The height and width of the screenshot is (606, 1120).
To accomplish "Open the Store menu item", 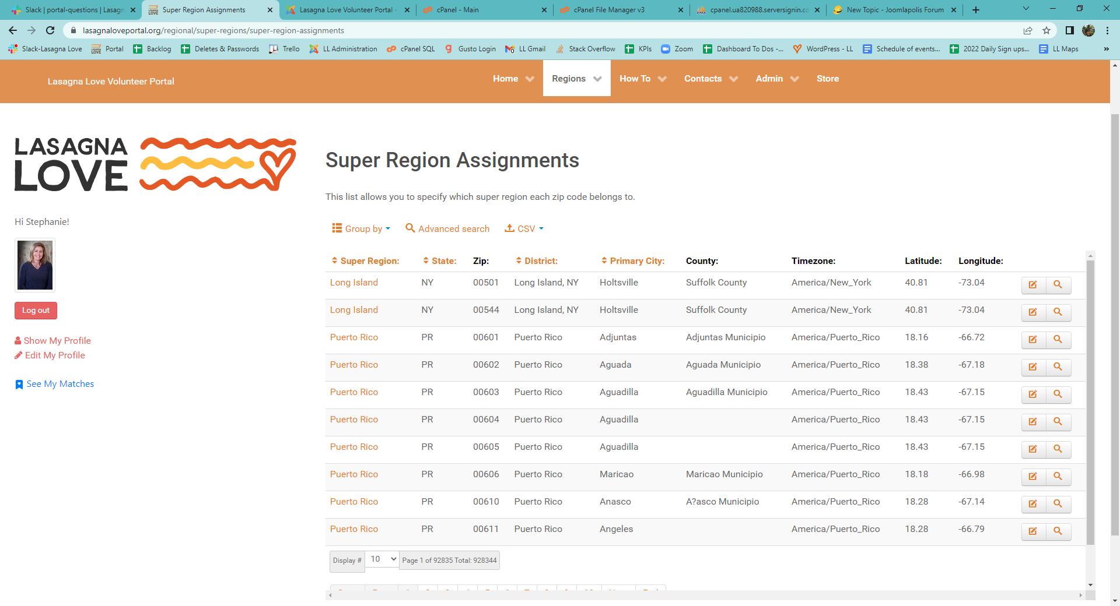I will [x=828, y=79].
